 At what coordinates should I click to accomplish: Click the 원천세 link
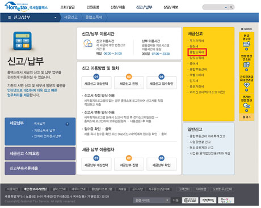(194, 46)
